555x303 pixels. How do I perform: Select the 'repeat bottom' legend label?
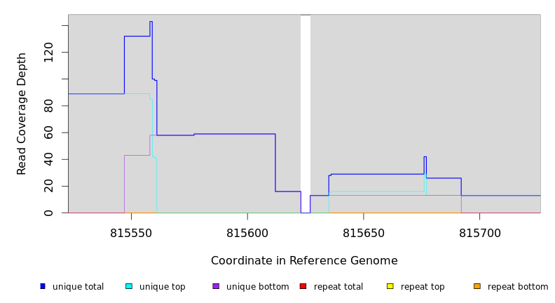518,287
